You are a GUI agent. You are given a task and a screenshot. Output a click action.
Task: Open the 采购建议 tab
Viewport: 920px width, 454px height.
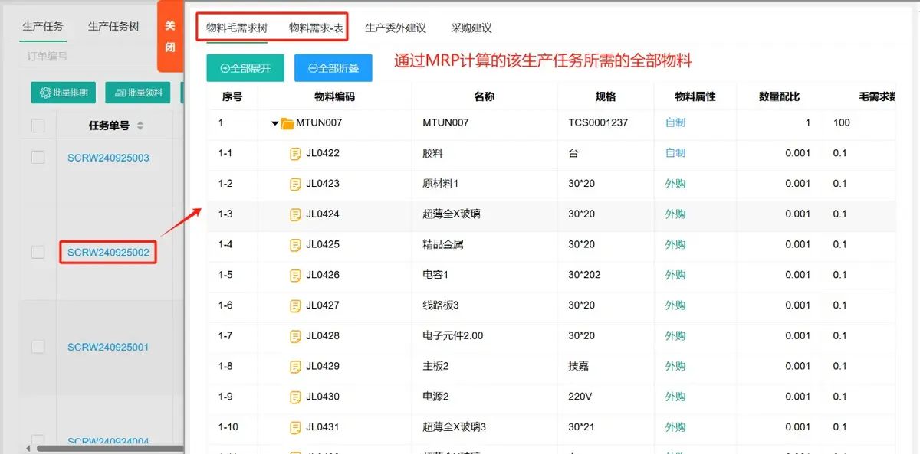coord(471,28)
